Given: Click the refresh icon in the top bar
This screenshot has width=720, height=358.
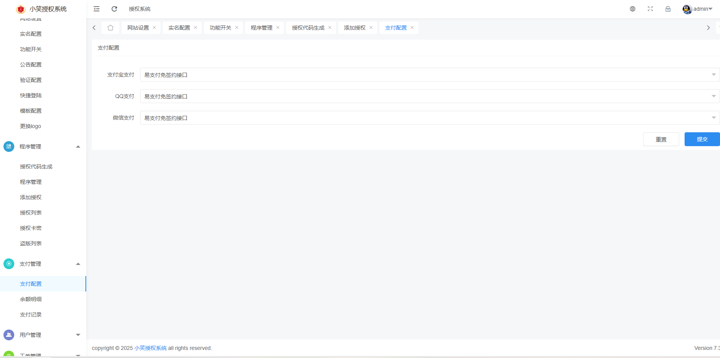Looking at the screenshot, I should click(114, 9).
